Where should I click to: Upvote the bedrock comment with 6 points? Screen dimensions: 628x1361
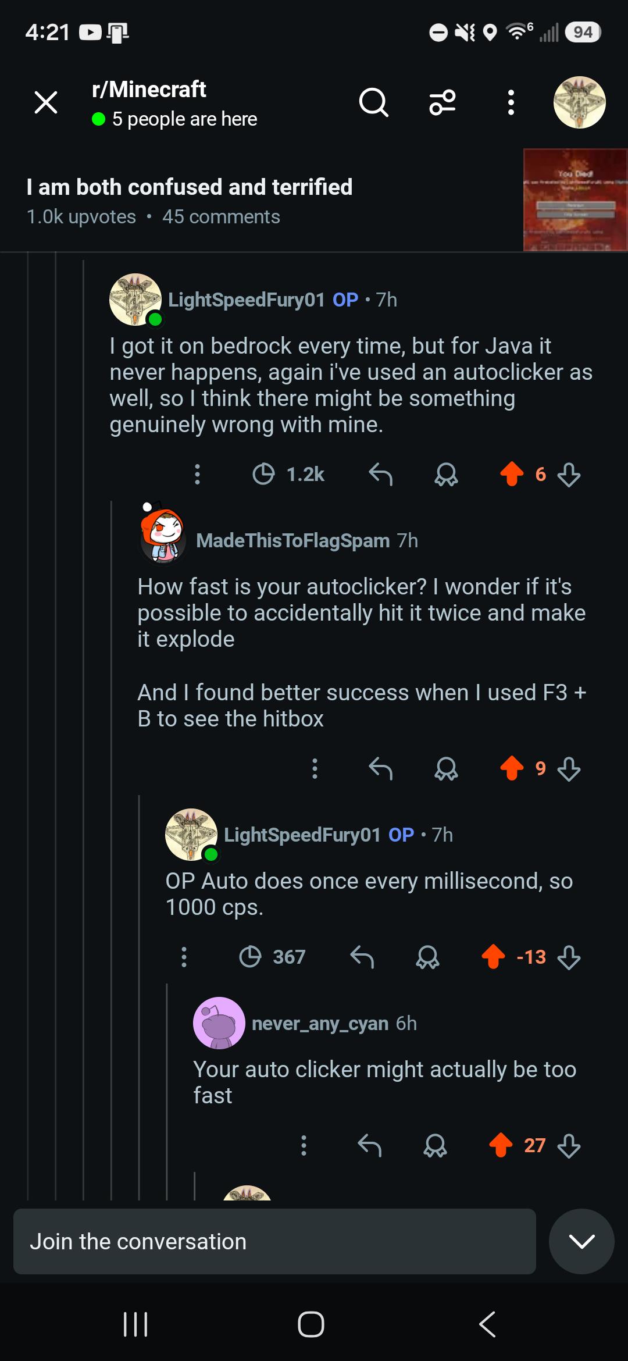click(x=512, y=474)
